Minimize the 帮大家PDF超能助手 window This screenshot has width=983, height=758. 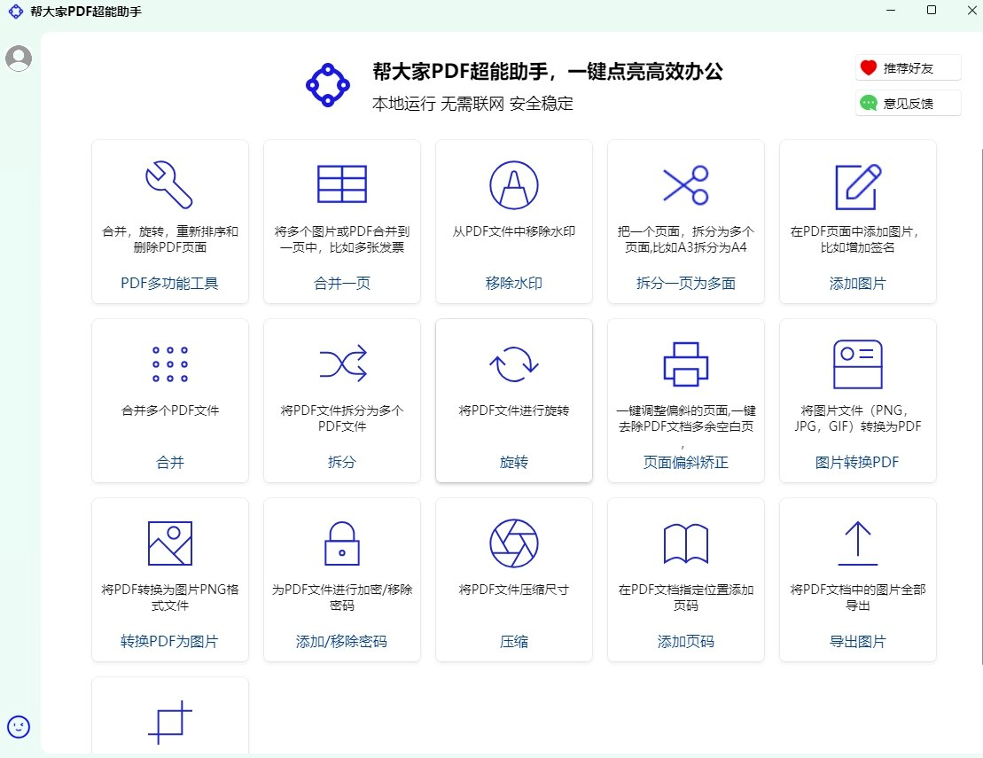pyautogui.click(x=891, y=10)
